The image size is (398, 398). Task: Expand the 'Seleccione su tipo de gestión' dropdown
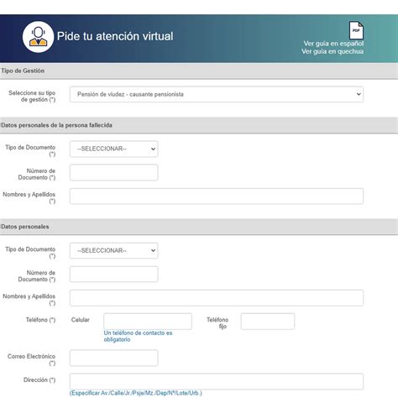click(217, 94)
